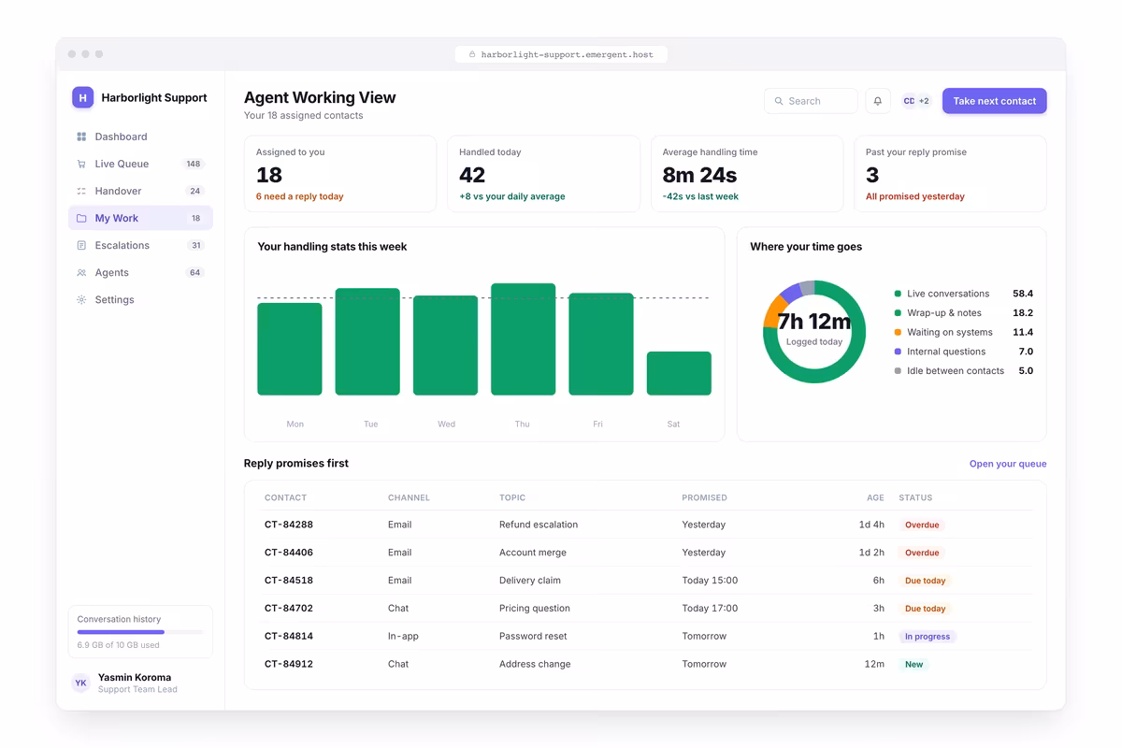The height and width of the screenshot is (748, 1122).
Task: Click the 6 need a reply today text
Action: pyautogui.click(x=299, y=196)
